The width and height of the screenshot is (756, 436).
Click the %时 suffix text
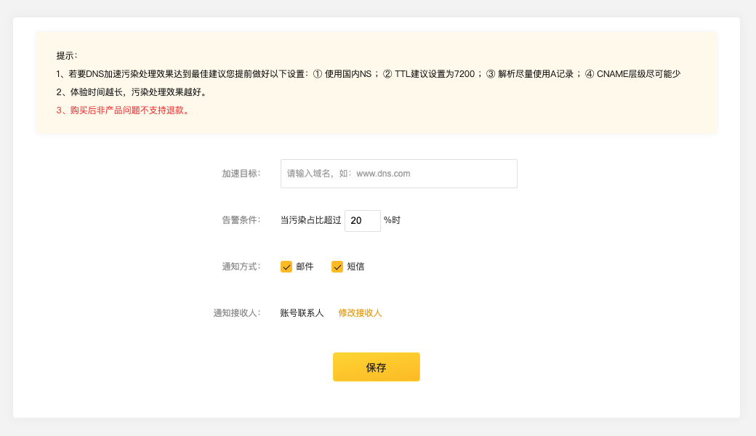pyautogui.click(x=392, y=220)
